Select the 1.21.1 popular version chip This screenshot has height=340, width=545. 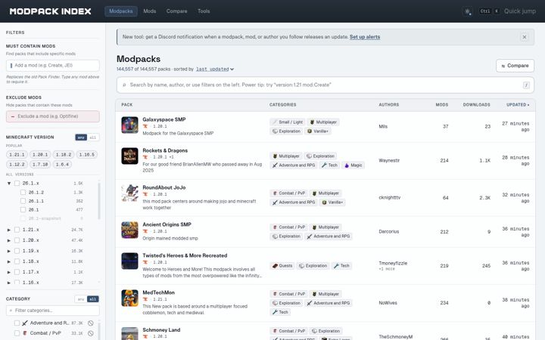tap(17, 155)
